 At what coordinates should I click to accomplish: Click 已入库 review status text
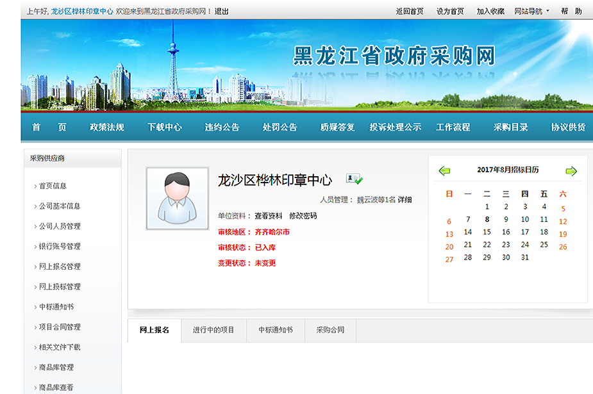(x=265, y=247)
